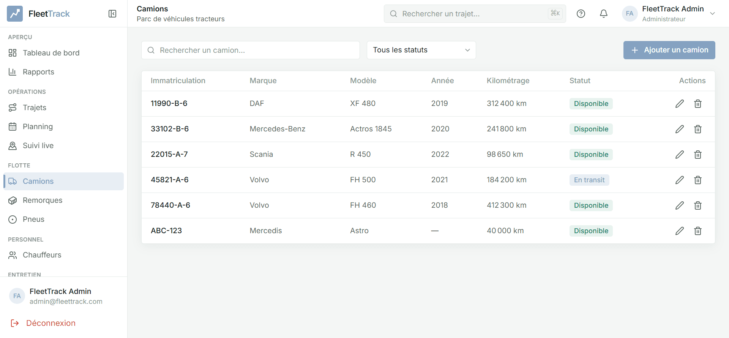Click Marque column header

[263, 81]
